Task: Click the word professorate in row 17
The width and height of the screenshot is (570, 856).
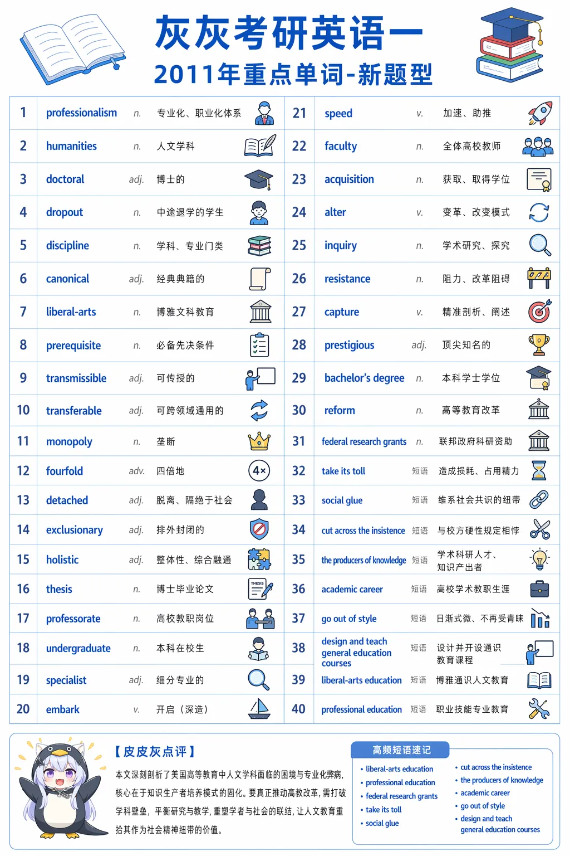Action: [x=73, y=619]
